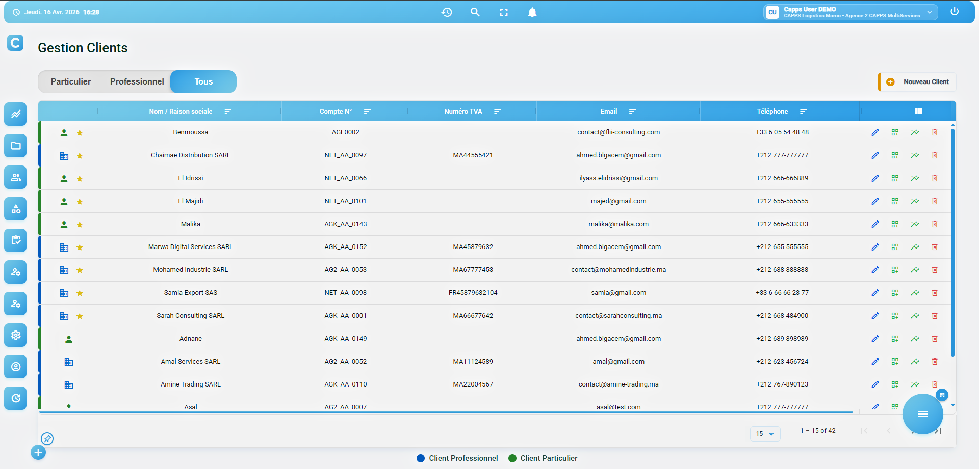
Task: Open the user account circle sidebar icon
Action: 16,367
